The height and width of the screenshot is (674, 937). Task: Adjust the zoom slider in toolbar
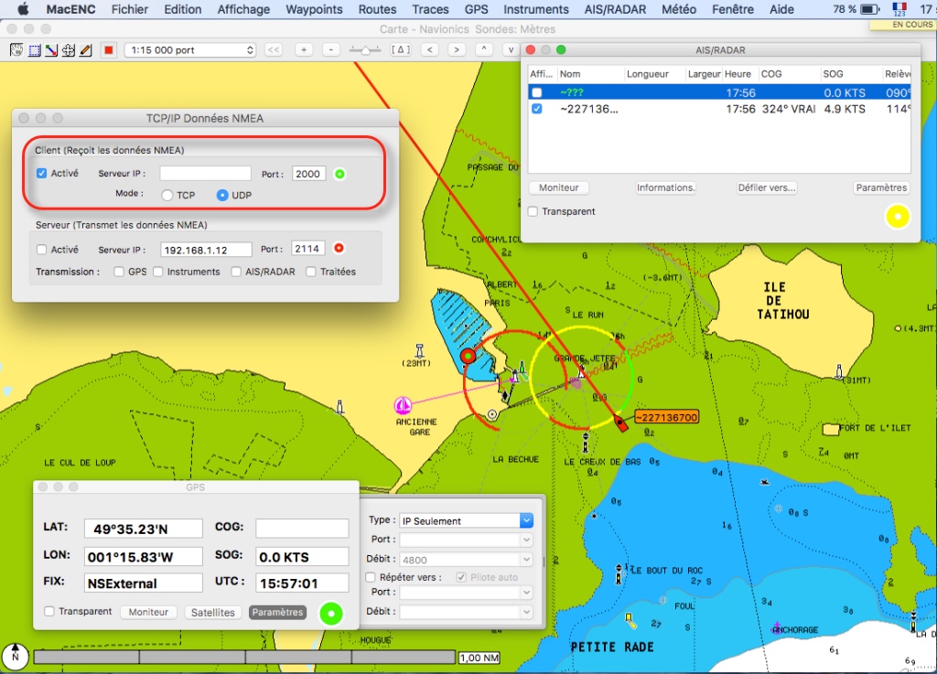(366, 49)
